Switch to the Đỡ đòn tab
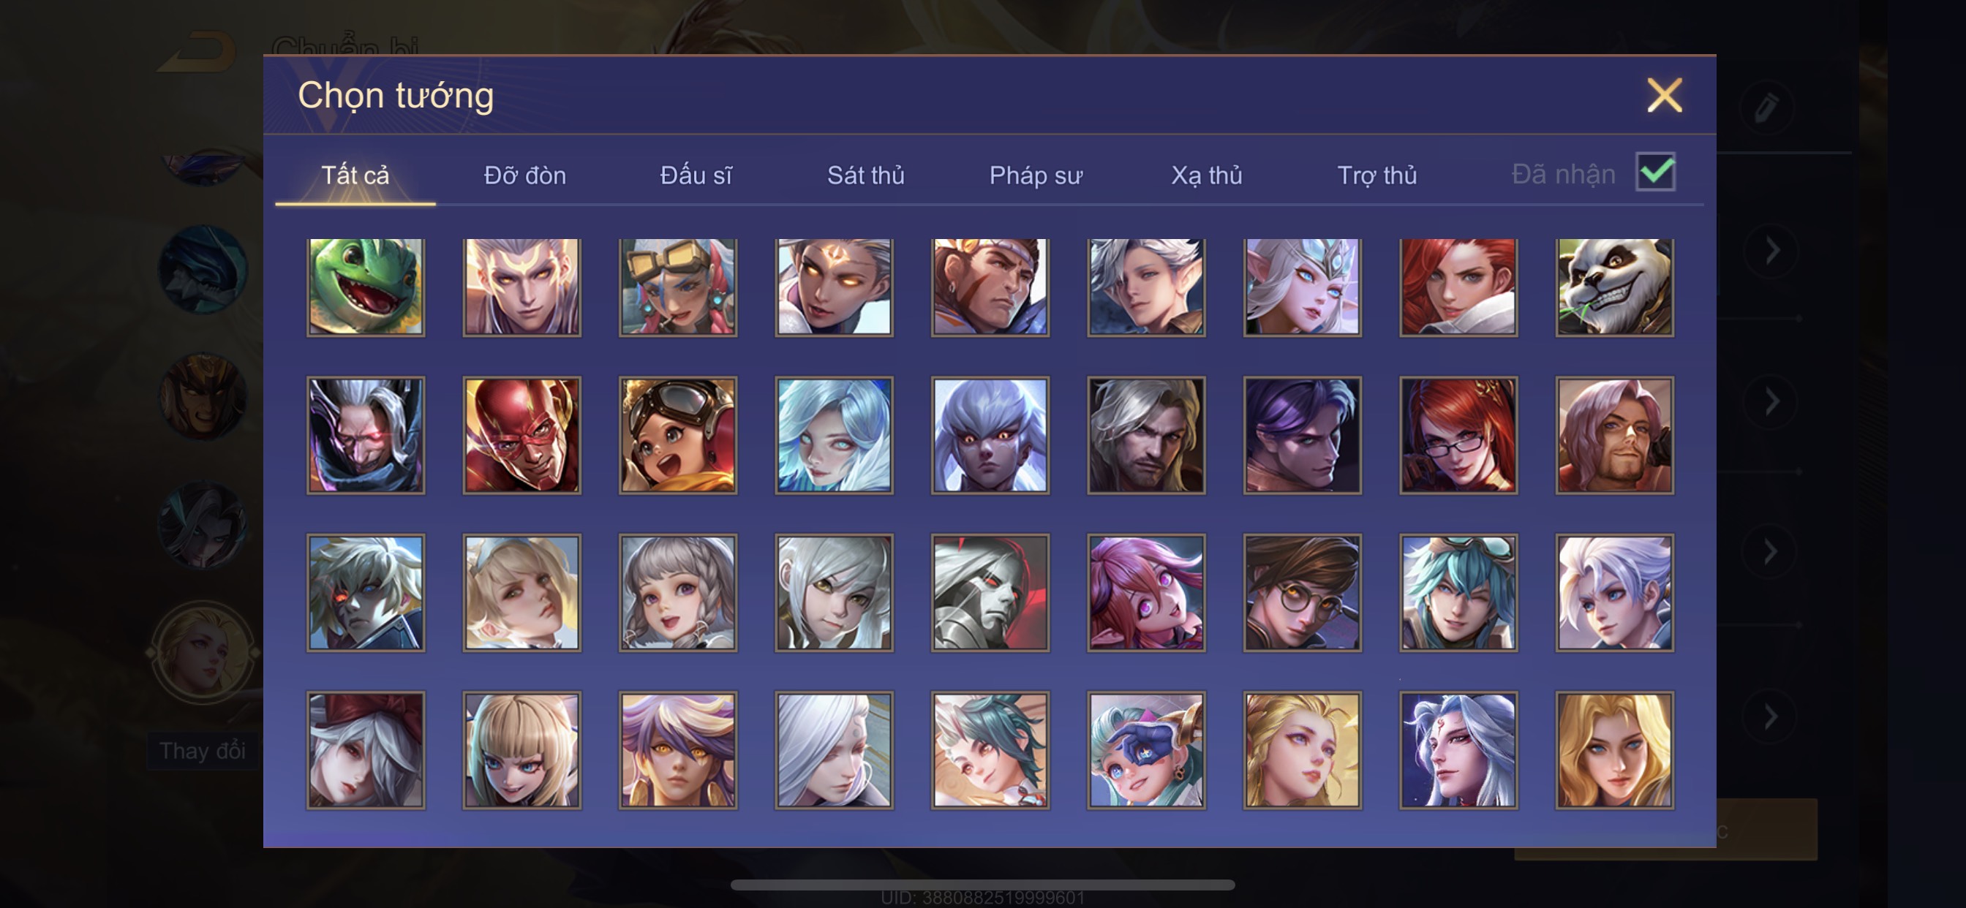Viewport: 1966px width, 908px height. [x=525, y=175]
